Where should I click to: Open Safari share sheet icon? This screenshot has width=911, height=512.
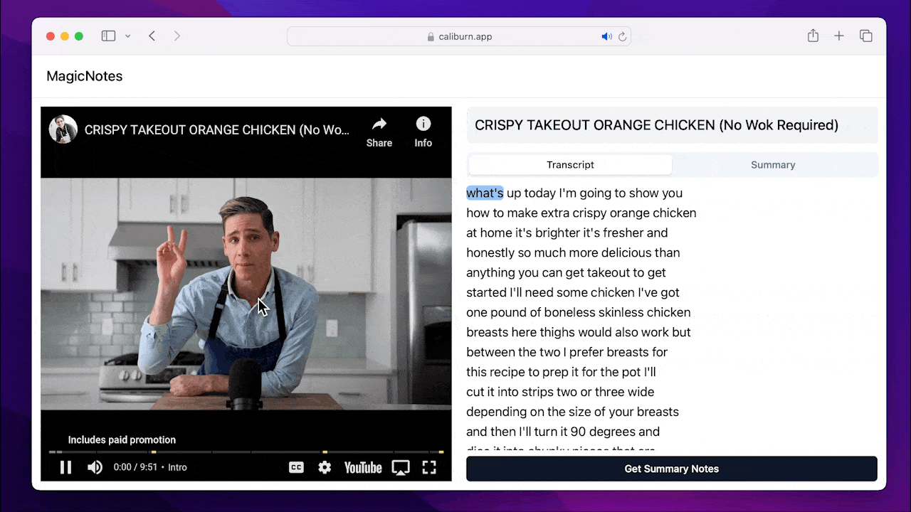(813, 36)
